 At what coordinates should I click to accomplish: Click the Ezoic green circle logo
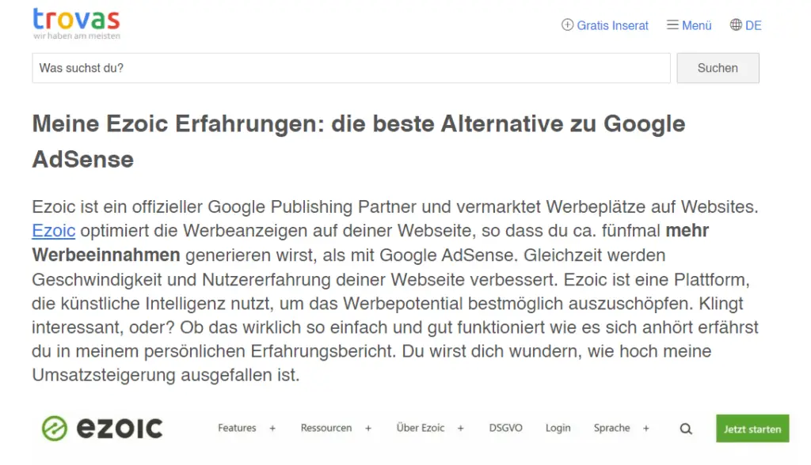click(x=55, y=429)
